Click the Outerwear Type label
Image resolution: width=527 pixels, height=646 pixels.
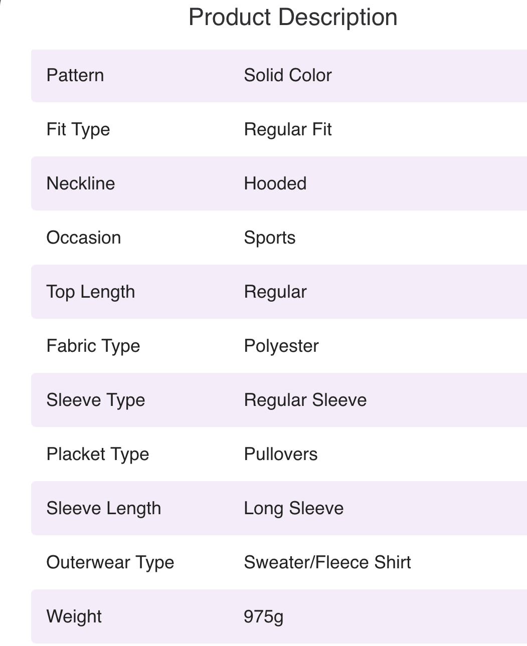click(110, 563)
